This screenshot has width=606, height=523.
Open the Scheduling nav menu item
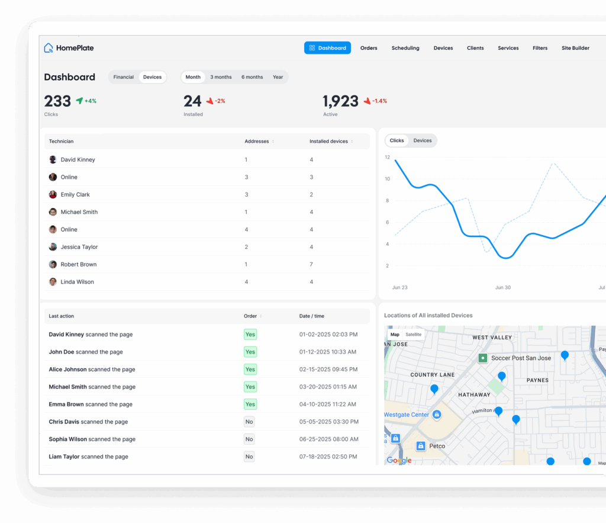405,48
